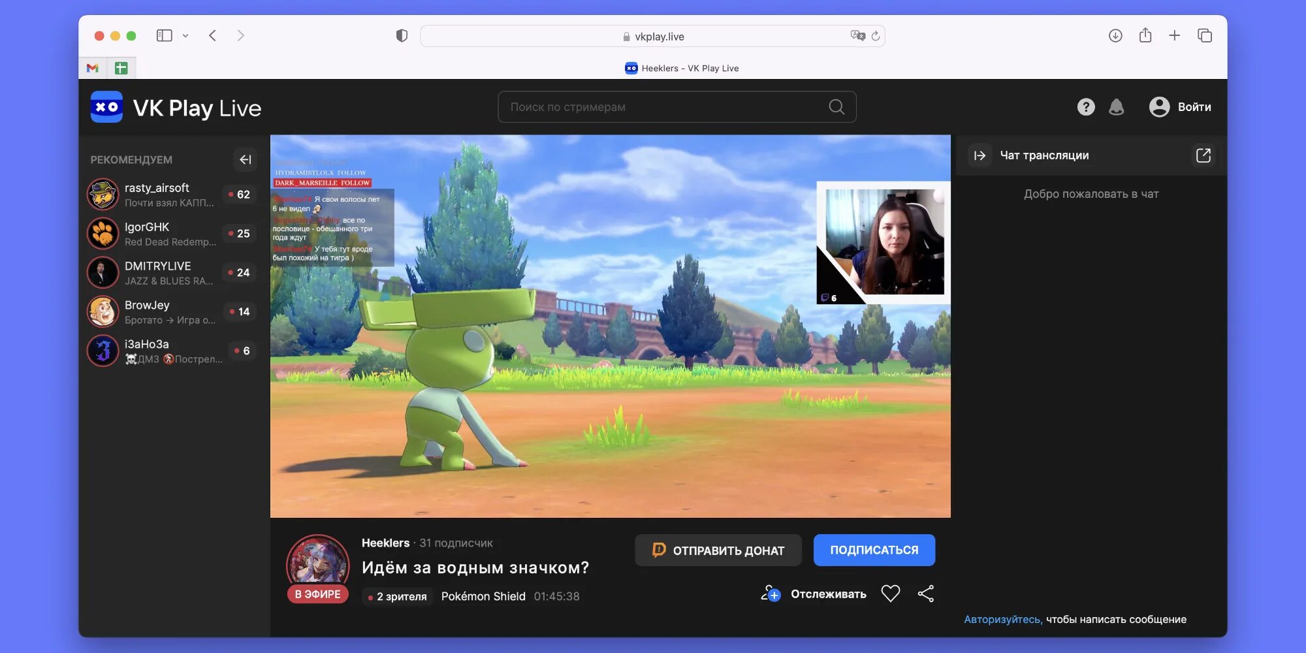This screenshot has height=653, width=1306.
Task: Click the translate page icon in address bar
Action: tap(857, 36)
